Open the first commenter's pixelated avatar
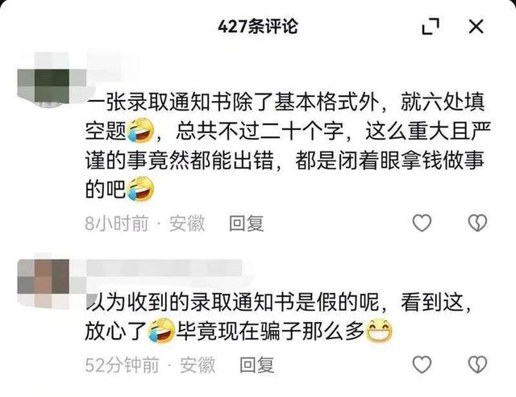This screenshot has width=516, height=397. click(x=52, y=80)
